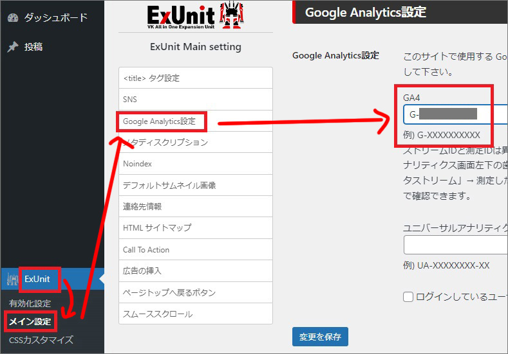This screenshot has width=508, height=354.
Task: Go to 広告の挿入 section
Action: pos(196,271)
